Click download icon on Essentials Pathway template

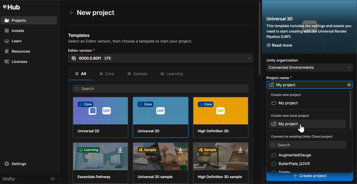[x=120, y=150]
